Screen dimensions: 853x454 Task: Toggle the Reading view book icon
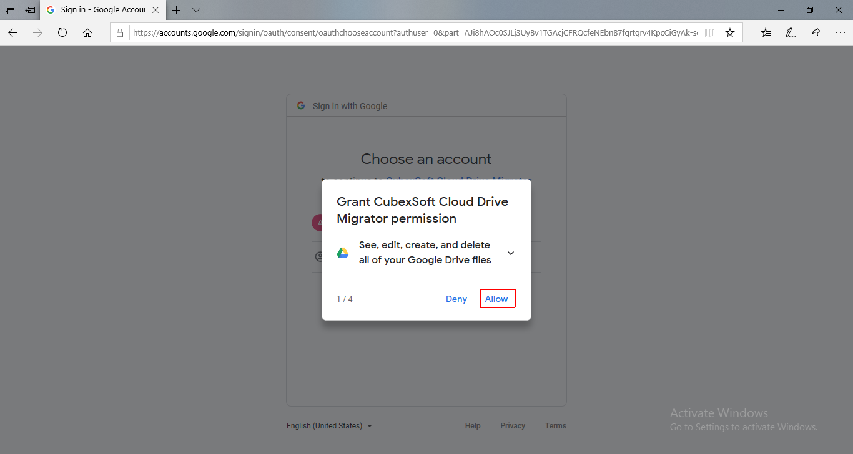point(709,33)
